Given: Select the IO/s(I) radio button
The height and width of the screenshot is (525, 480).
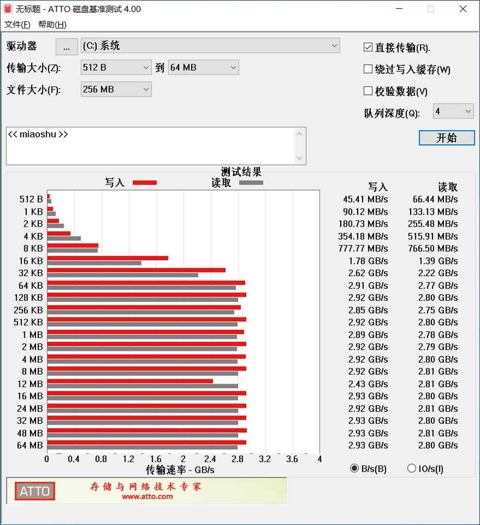Looking at the screenshot, I should [412, 468].
